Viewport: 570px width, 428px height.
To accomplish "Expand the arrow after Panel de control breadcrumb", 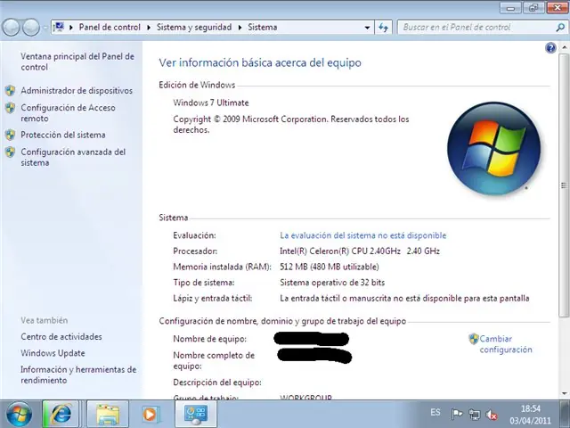I will pyautogui.click(x=149, y=28).
